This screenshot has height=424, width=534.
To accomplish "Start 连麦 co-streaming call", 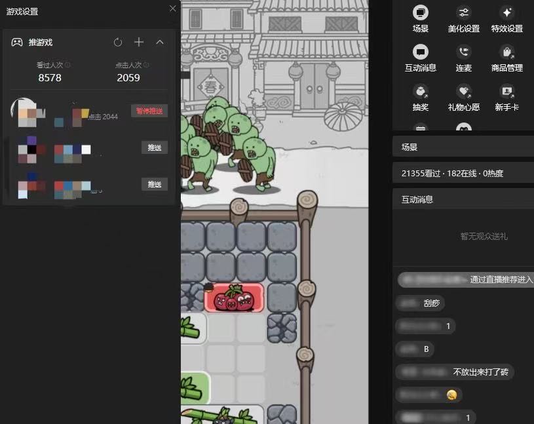I will click(463, 52).
